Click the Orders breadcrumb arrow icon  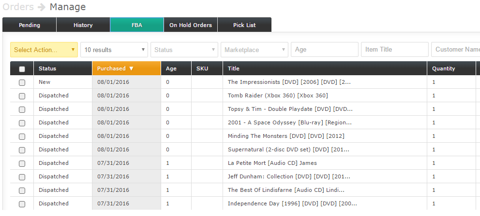pyautogui.click(x=42, y=7)
